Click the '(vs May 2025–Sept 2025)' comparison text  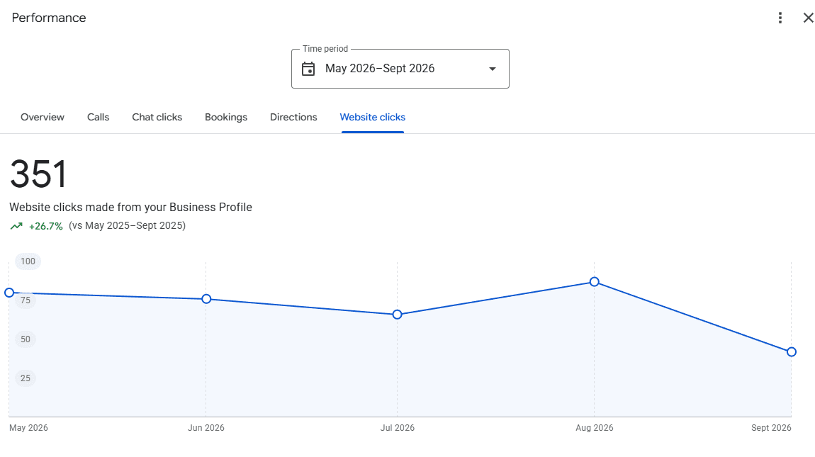pyautogui.click(x=128, y=225)
